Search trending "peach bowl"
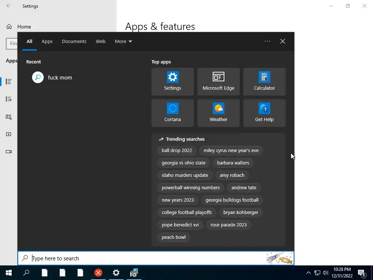The image size is (373, 280). point(174,237)
